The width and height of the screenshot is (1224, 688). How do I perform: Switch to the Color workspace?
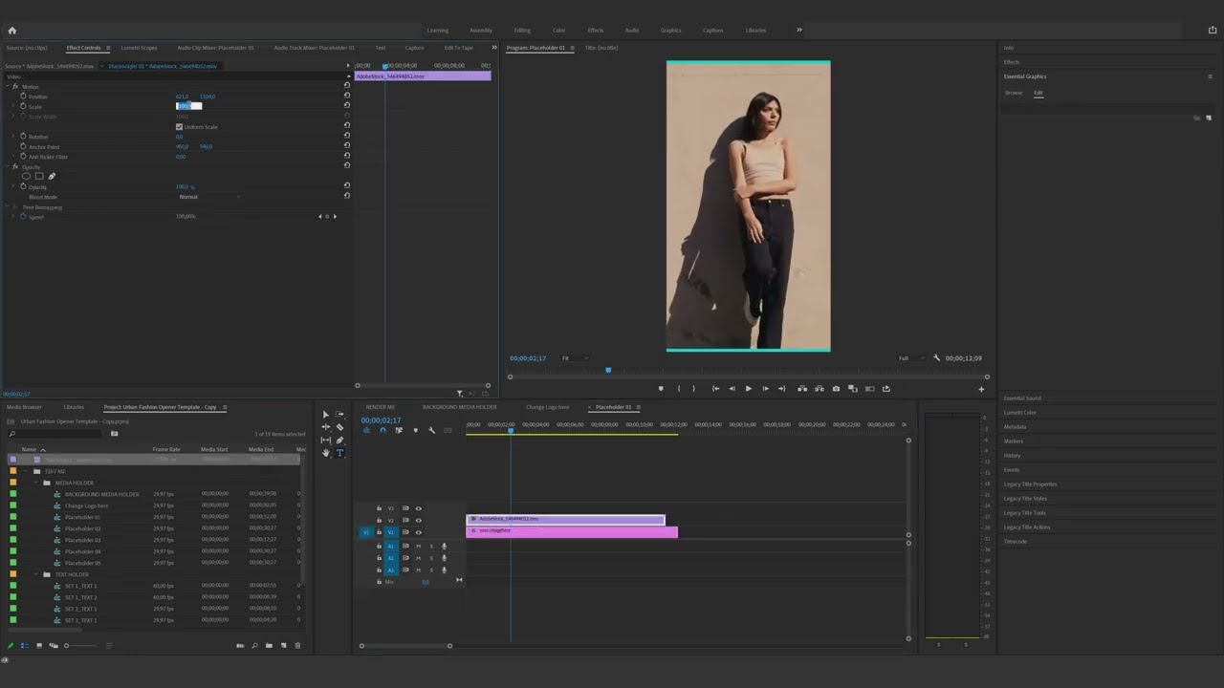(x=559, y=30)
